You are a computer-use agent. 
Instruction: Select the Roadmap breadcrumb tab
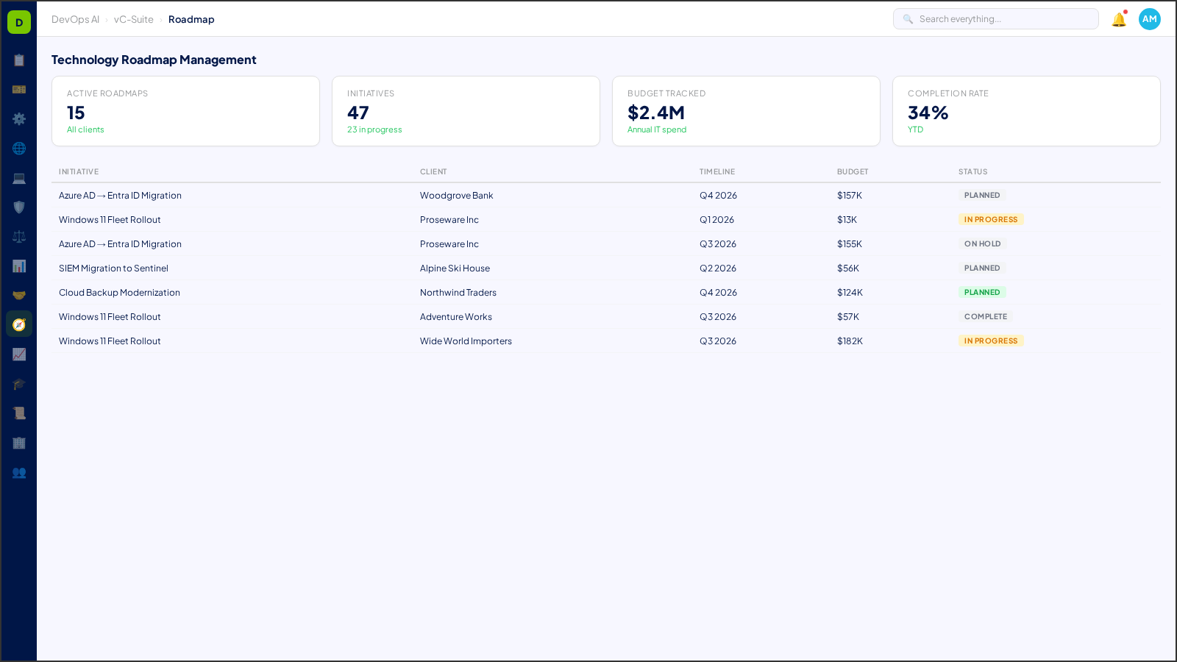point(191,19)
